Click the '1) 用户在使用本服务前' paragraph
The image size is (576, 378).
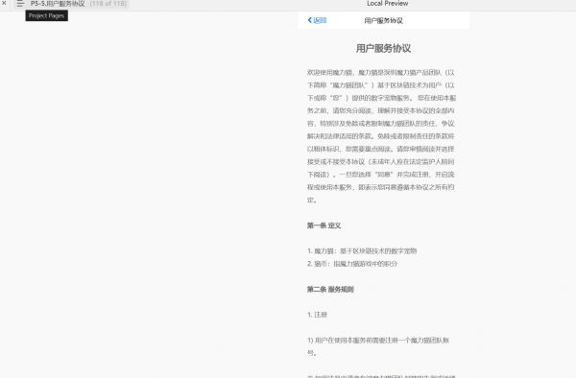click(x=378, y=346)
